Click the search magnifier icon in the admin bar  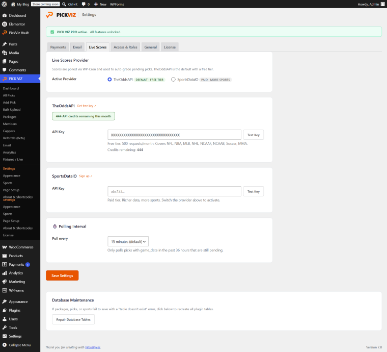(x=64, y=4)
